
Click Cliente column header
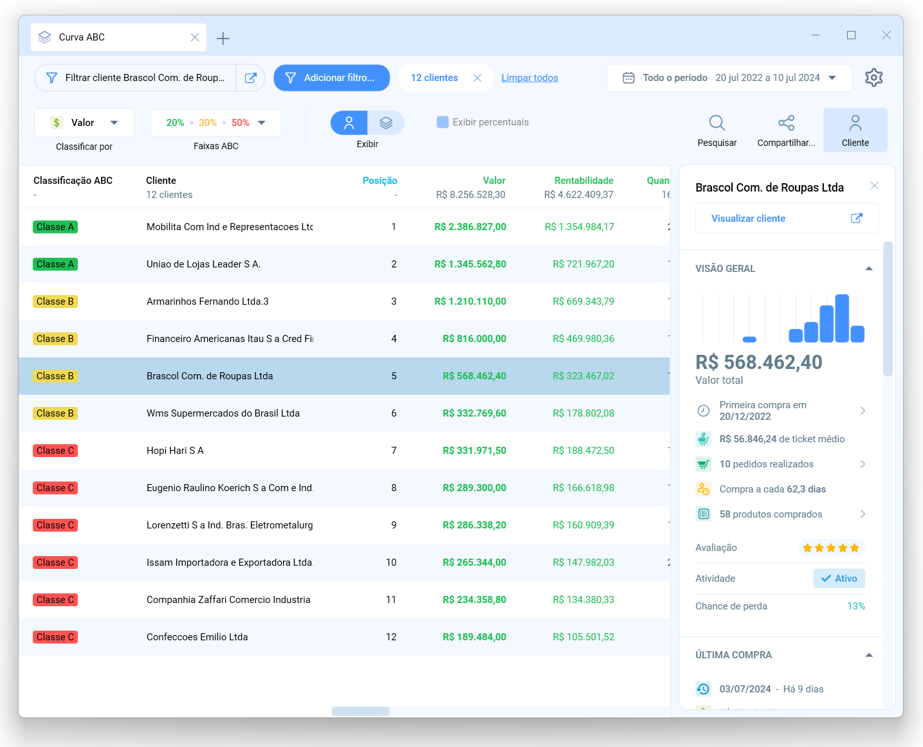161,181
